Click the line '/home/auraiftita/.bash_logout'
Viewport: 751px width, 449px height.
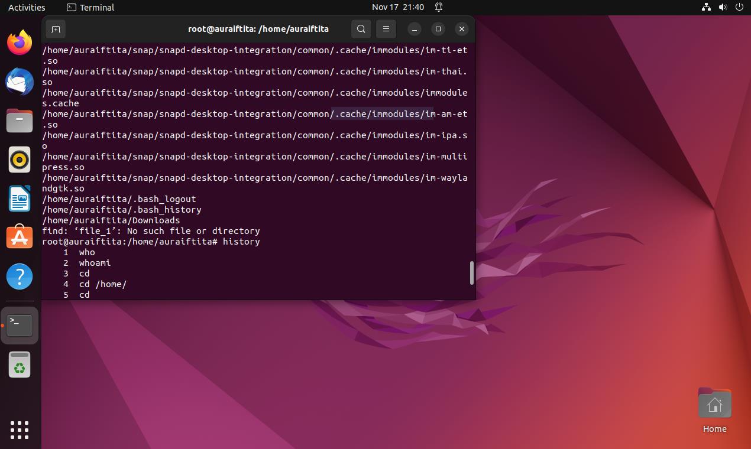(119, 199)
